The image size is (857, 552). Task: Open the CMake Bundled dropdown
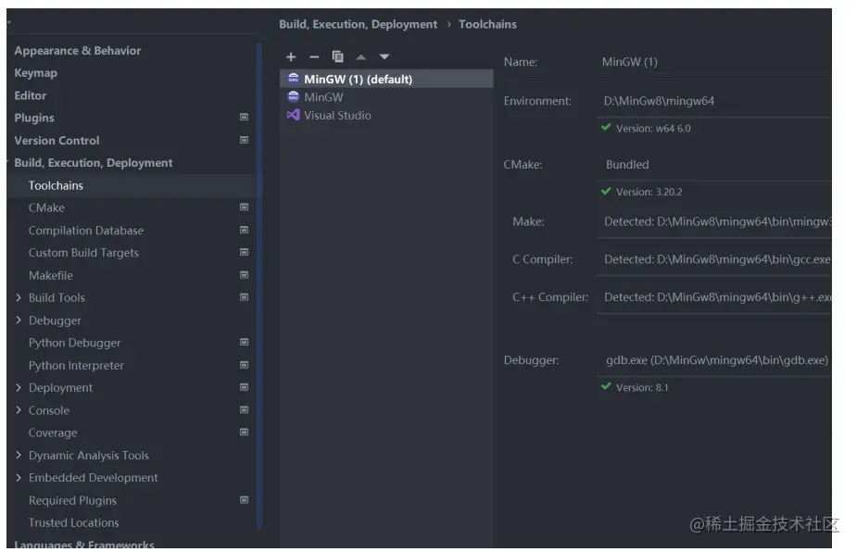[713, 165]
